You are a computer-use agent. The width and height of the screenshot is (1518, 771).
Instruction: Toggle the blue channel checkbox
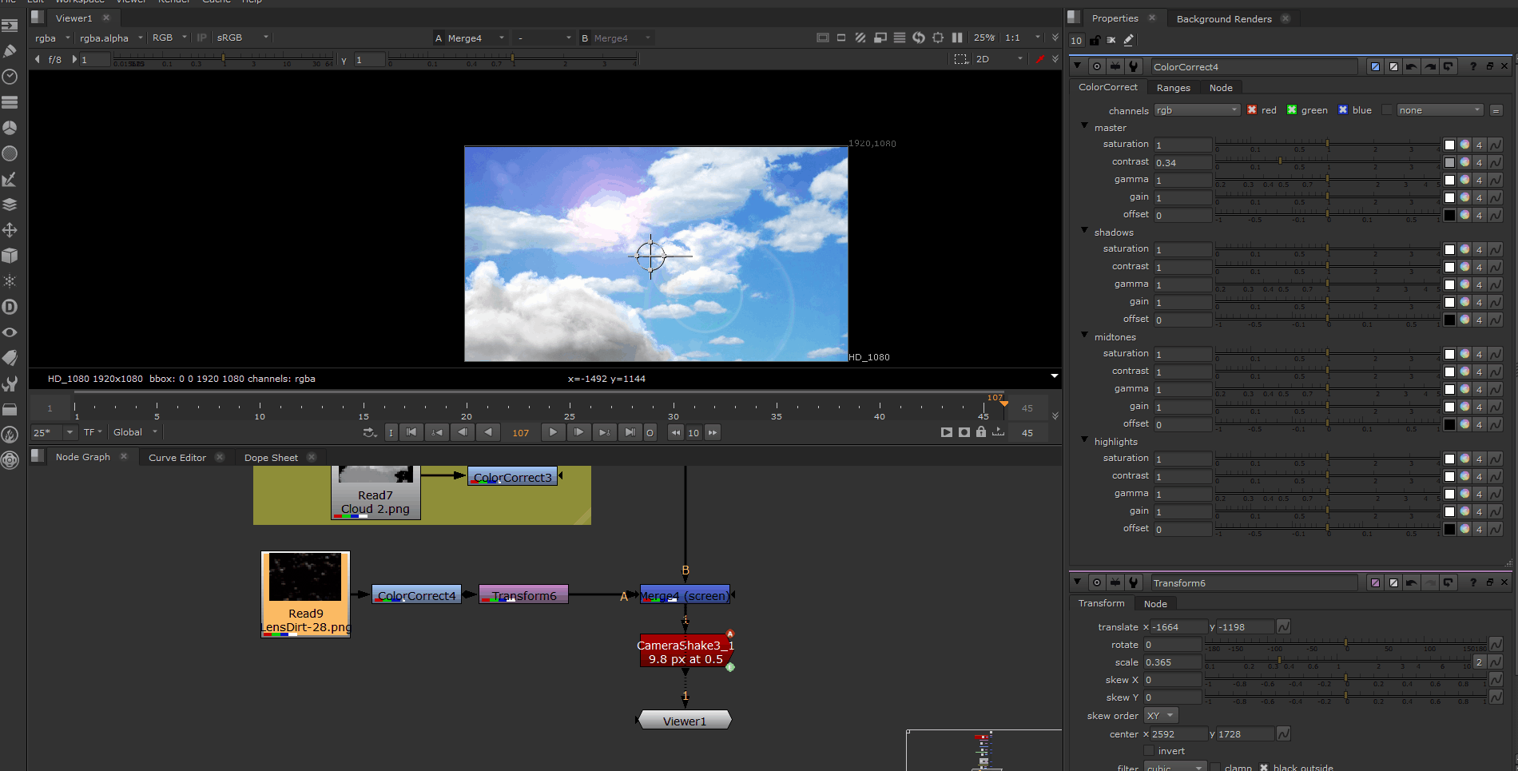point(1343,110)
